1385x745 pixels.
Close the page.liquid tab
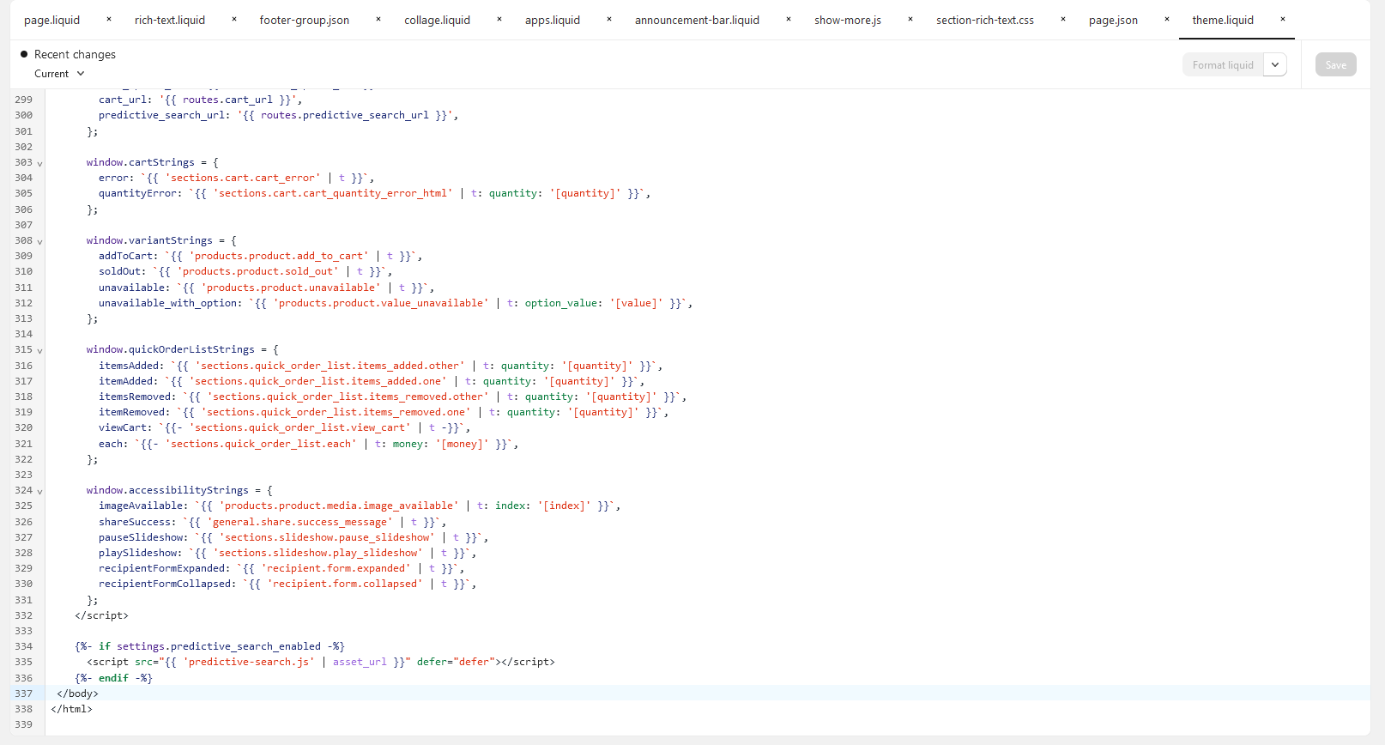109,20
